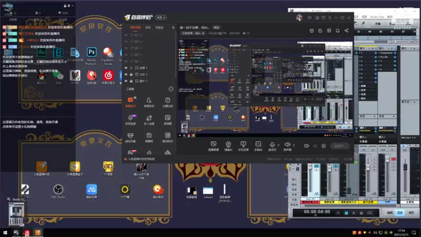Screen dimensions: 421x237
Task: Toggle the eye for the 图片 1 source
Action: point(126,81)
